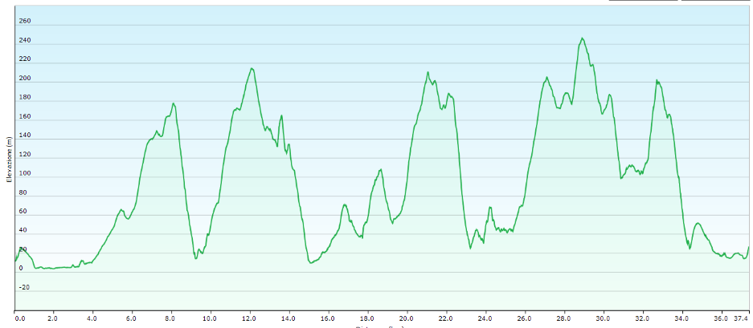Click the 40 elevation axis label
This screenshot has height=328, width=753.
click(x=23, y=230)
